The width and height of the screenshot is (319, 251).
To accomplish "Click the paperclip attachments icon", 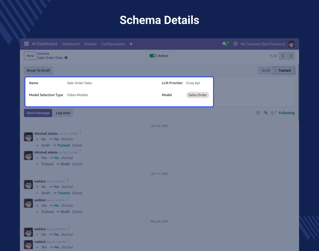I will point(265,113).
